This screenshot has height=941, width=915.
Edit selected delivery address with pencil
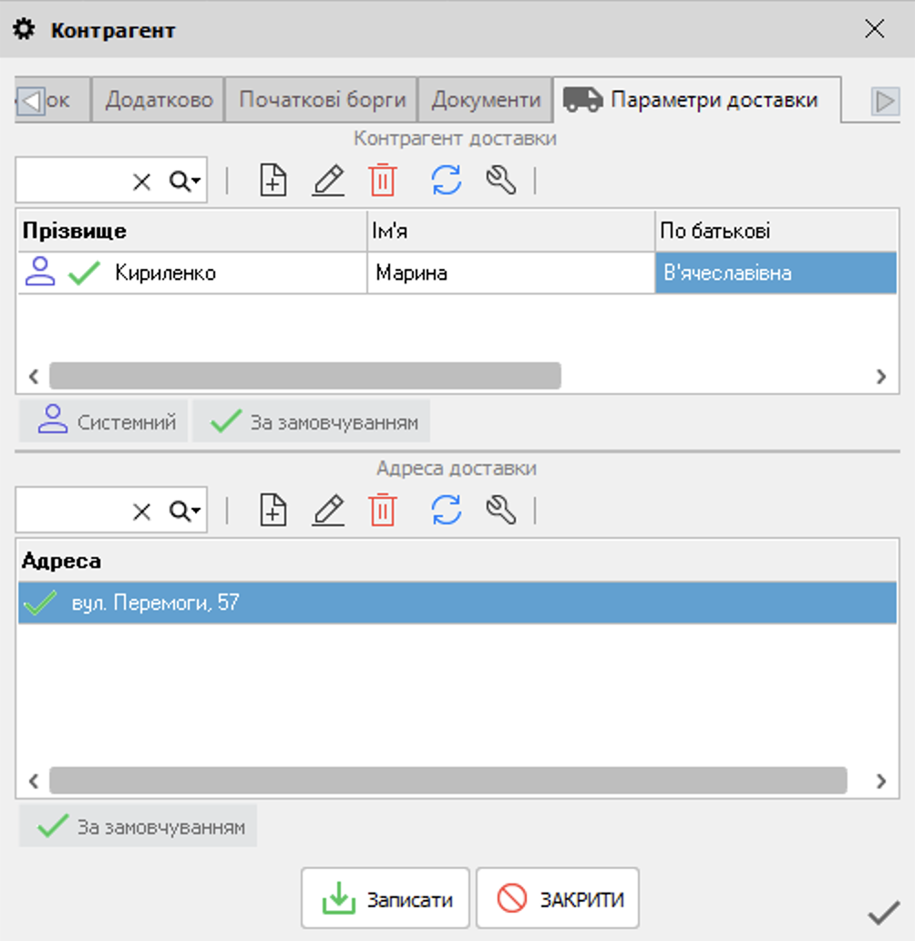point(328,510)
